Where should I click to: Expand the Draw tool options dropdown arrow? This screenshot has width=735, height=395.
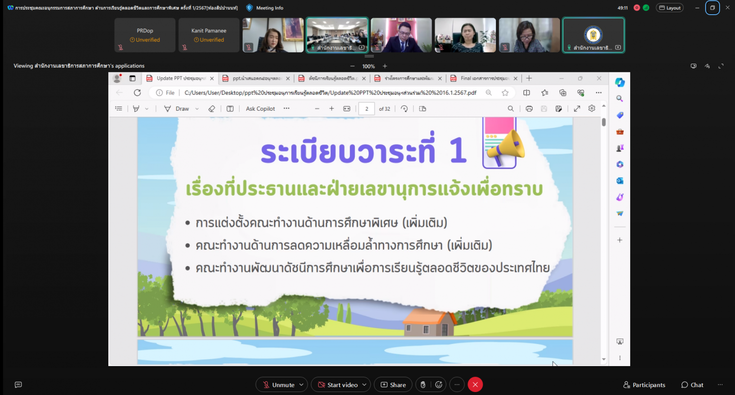(x=197, y=109)
